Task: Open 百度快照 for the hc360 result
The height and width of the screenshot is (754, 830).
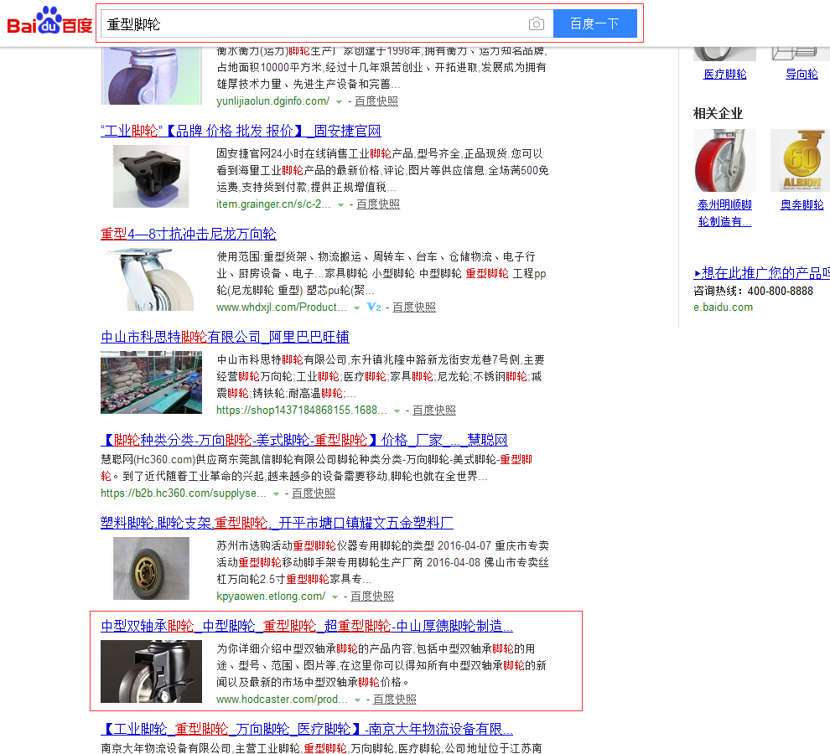Action: point(314,493)
